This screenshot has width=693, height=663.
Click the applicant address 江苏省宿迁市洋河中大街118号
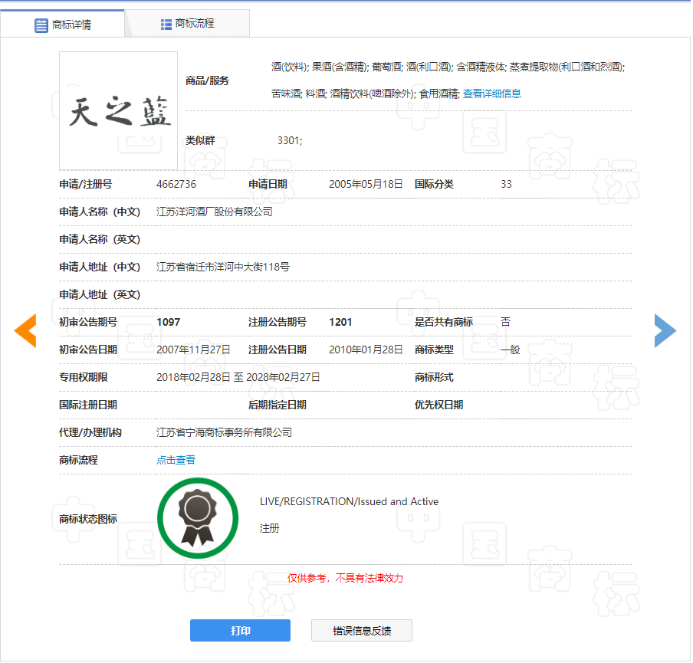[222, 267]
